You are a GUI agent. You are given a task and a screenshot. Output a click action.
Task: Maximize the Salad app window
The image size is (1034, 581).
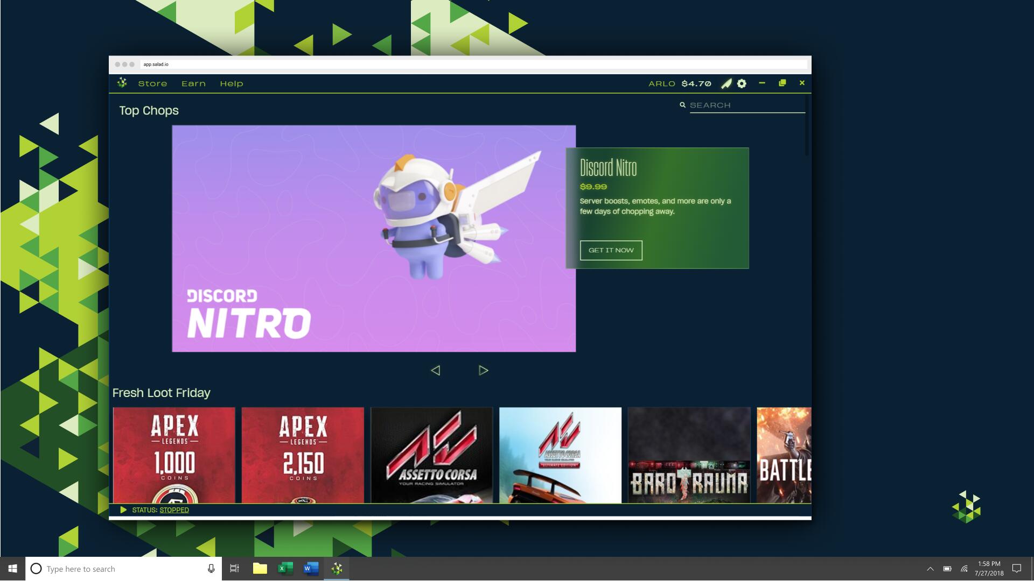point(783,83)
